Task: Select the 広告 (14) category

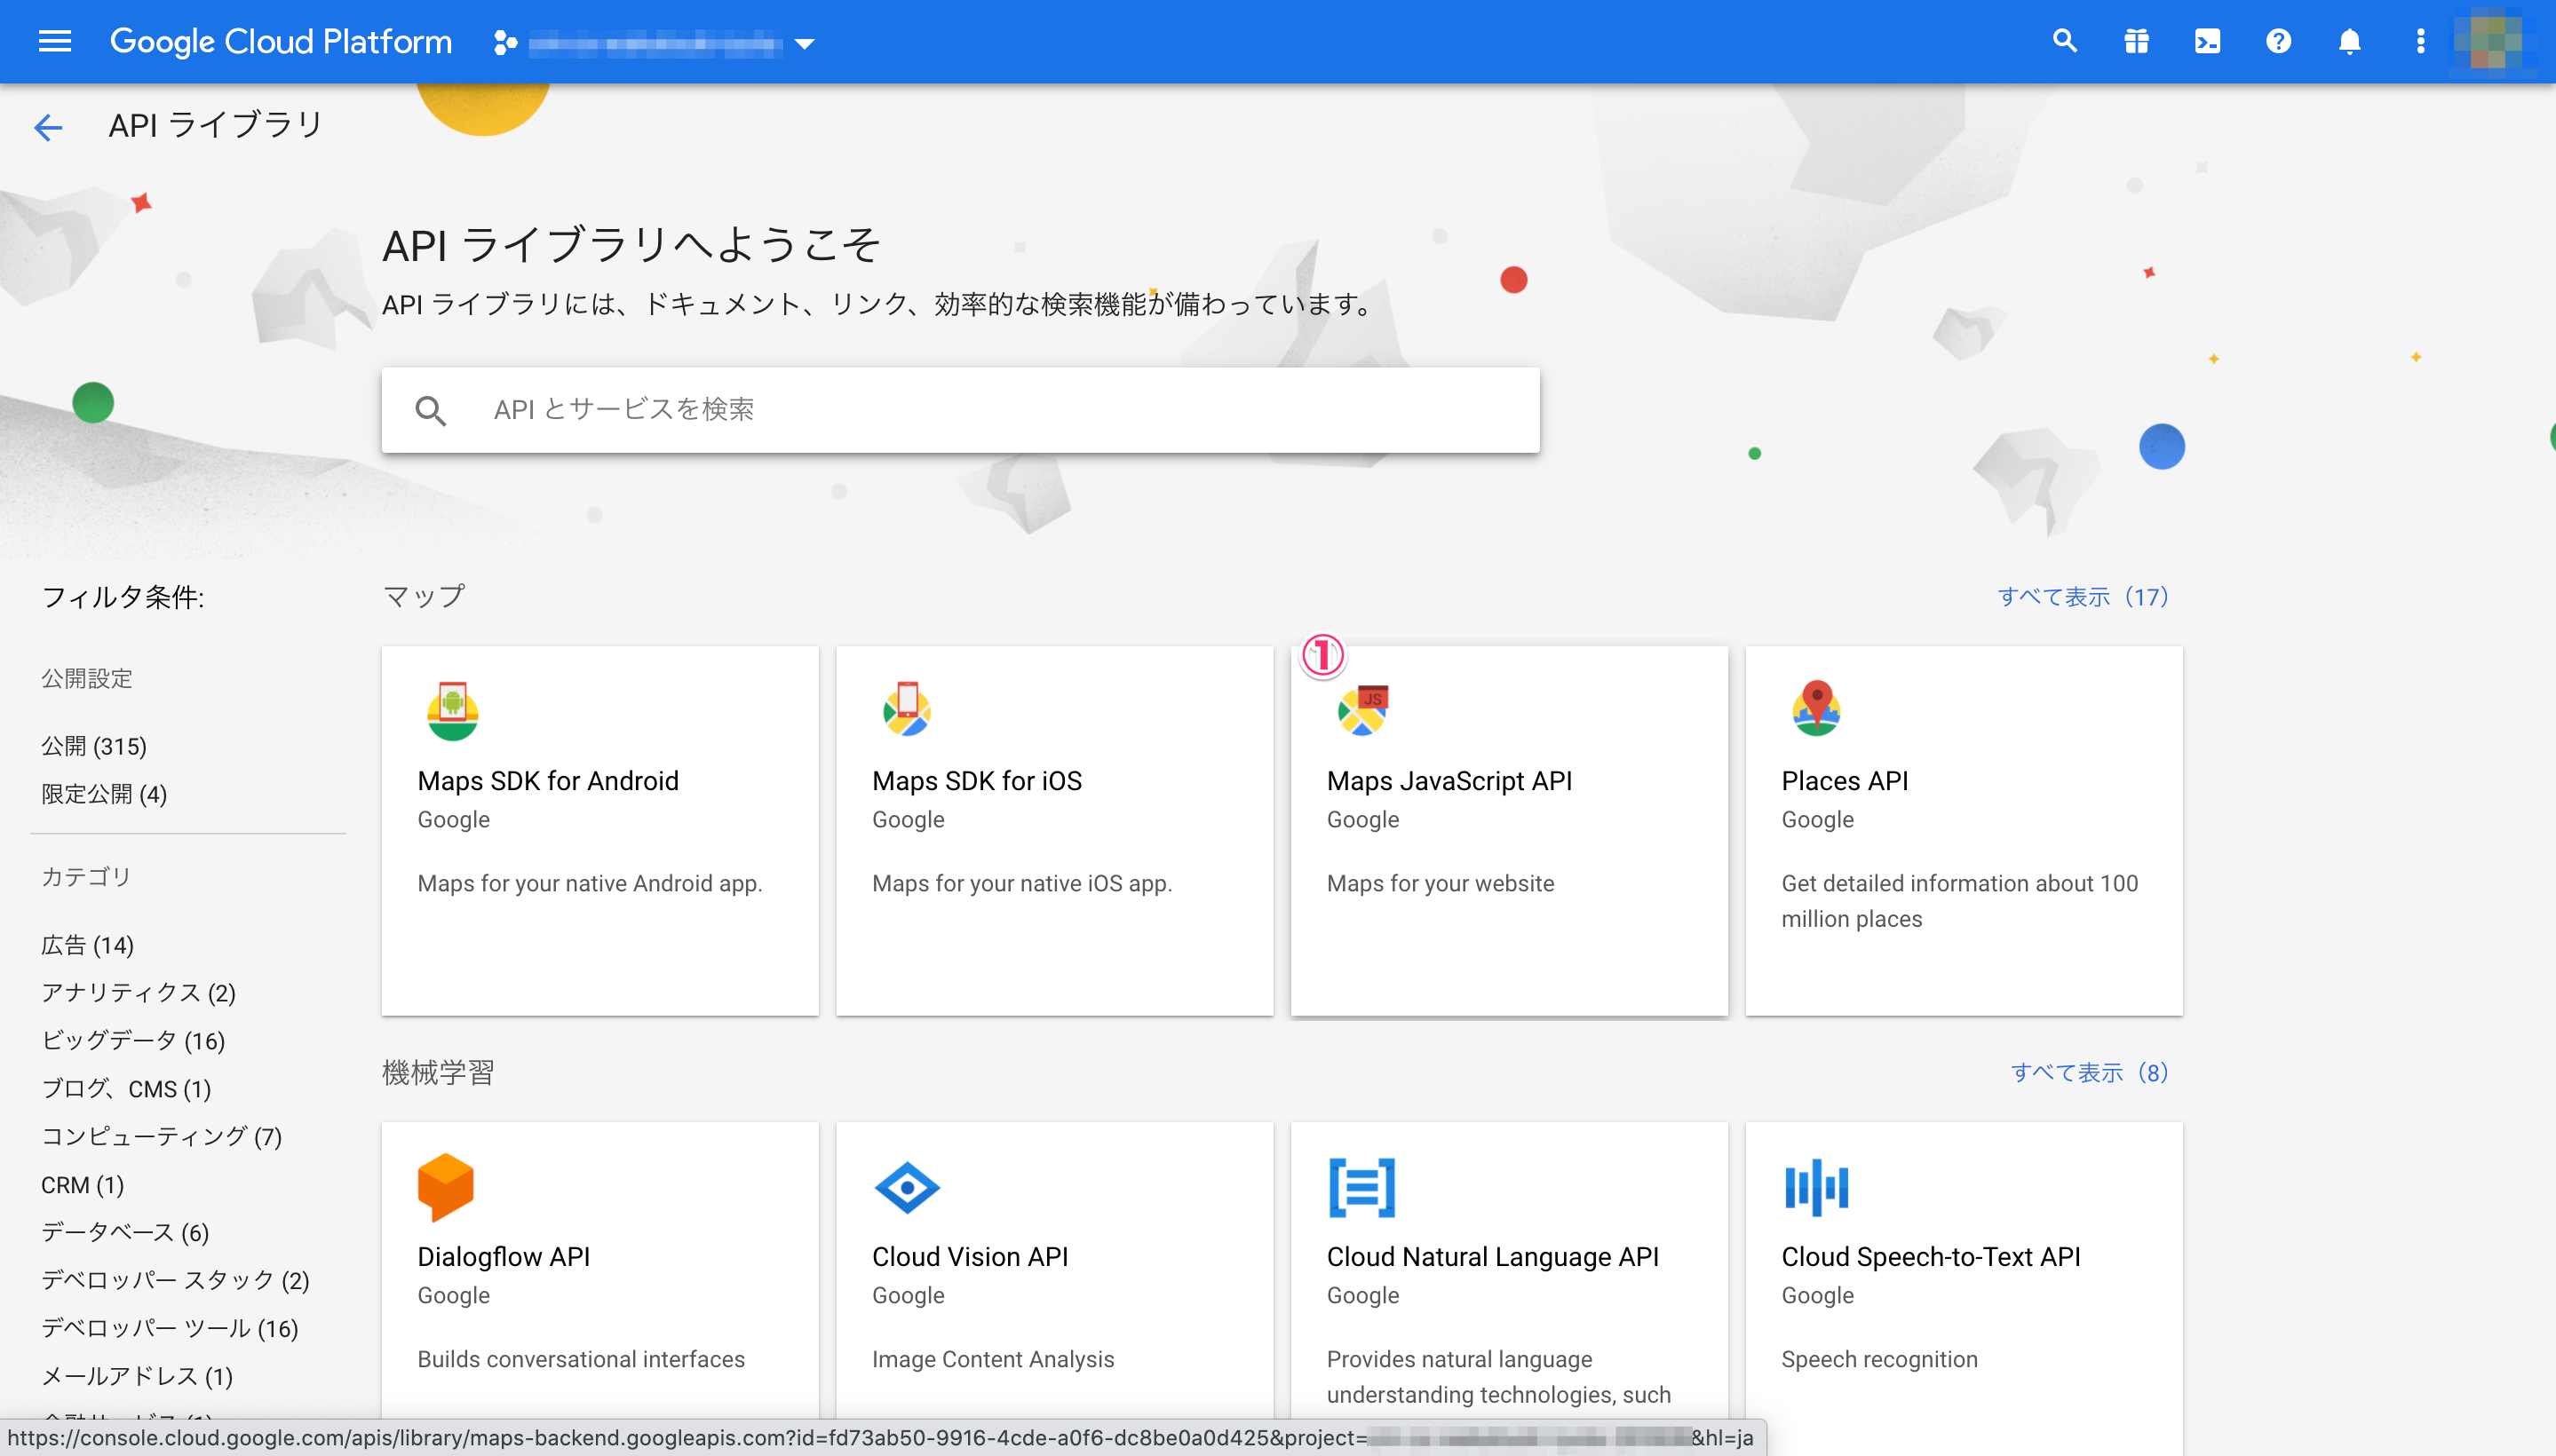Action: 87,945
